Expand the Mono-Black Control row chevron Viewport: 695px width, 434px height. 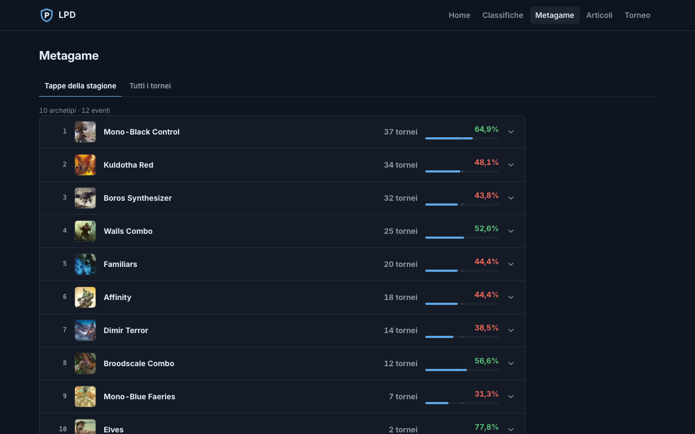511,132
